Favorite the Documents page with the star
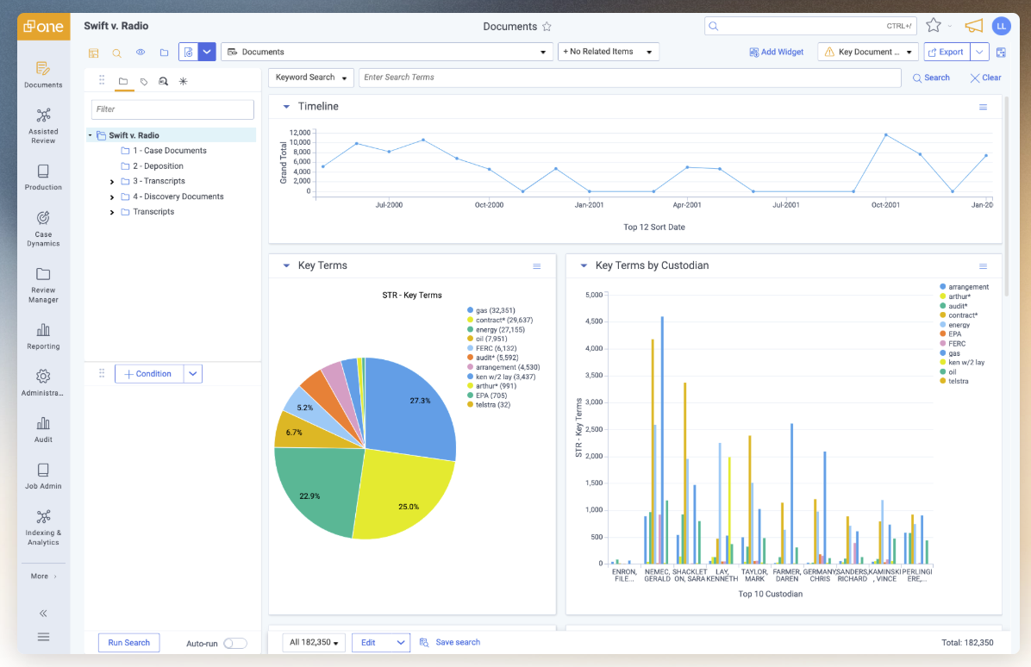Viewport: 1031px width, 667px height. (x=547, y=27)
